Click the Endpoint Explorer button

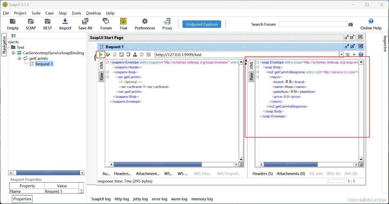pyautogui.click(x=202, y=24)
